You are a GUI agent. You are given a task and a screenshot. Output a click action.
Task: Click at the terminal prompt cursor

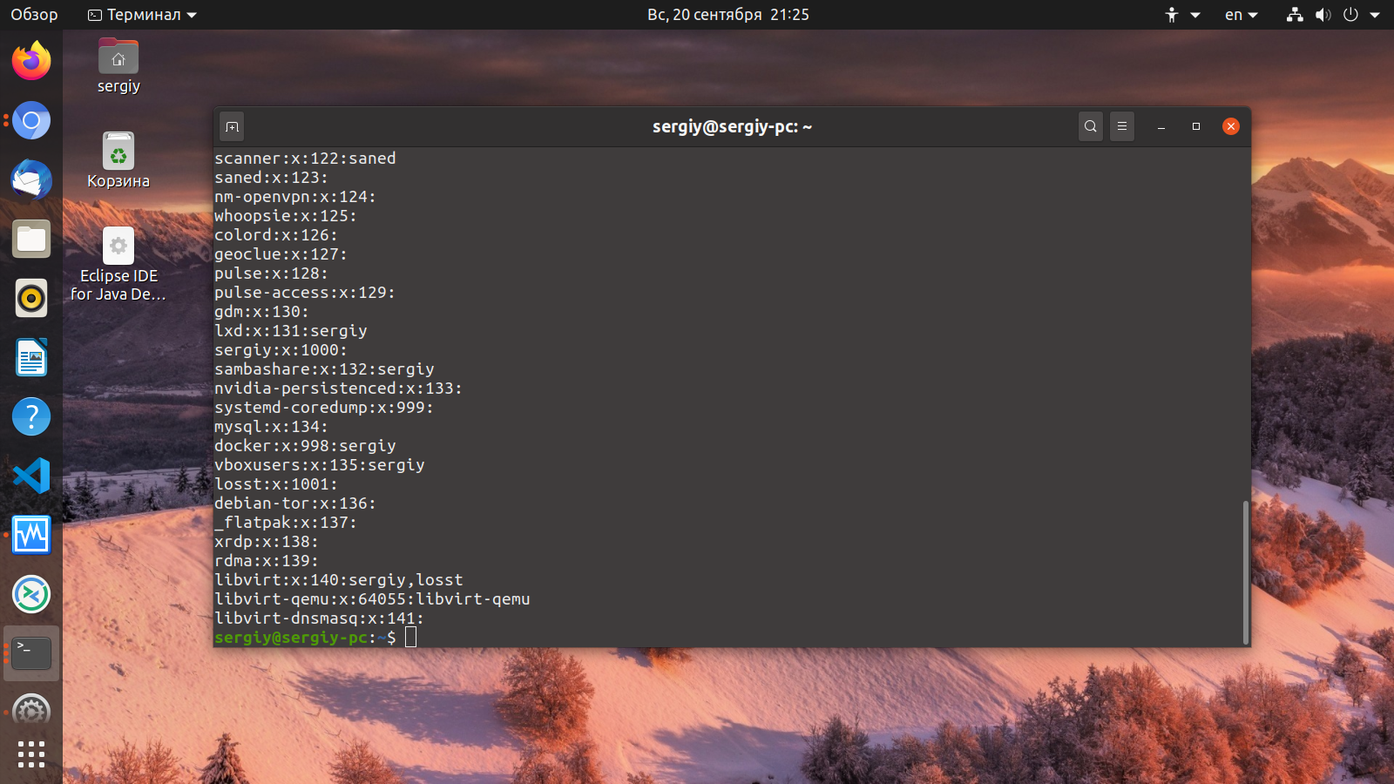[410, 638]
